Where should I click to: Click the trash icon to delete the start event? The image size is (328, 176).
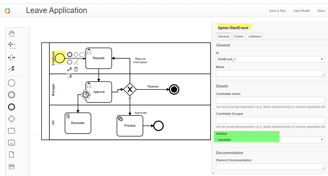(x=76, y=69)
